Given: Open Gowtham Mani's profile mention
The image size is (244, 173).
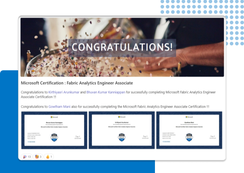Looking at the screenshot, I should [59, 107].
